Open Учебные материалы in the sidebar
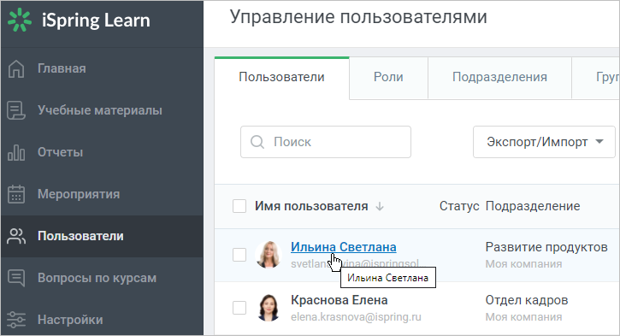 [102, 110]
